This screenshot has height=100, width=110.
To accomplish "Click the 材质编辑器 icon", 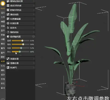I will (8, 19).
